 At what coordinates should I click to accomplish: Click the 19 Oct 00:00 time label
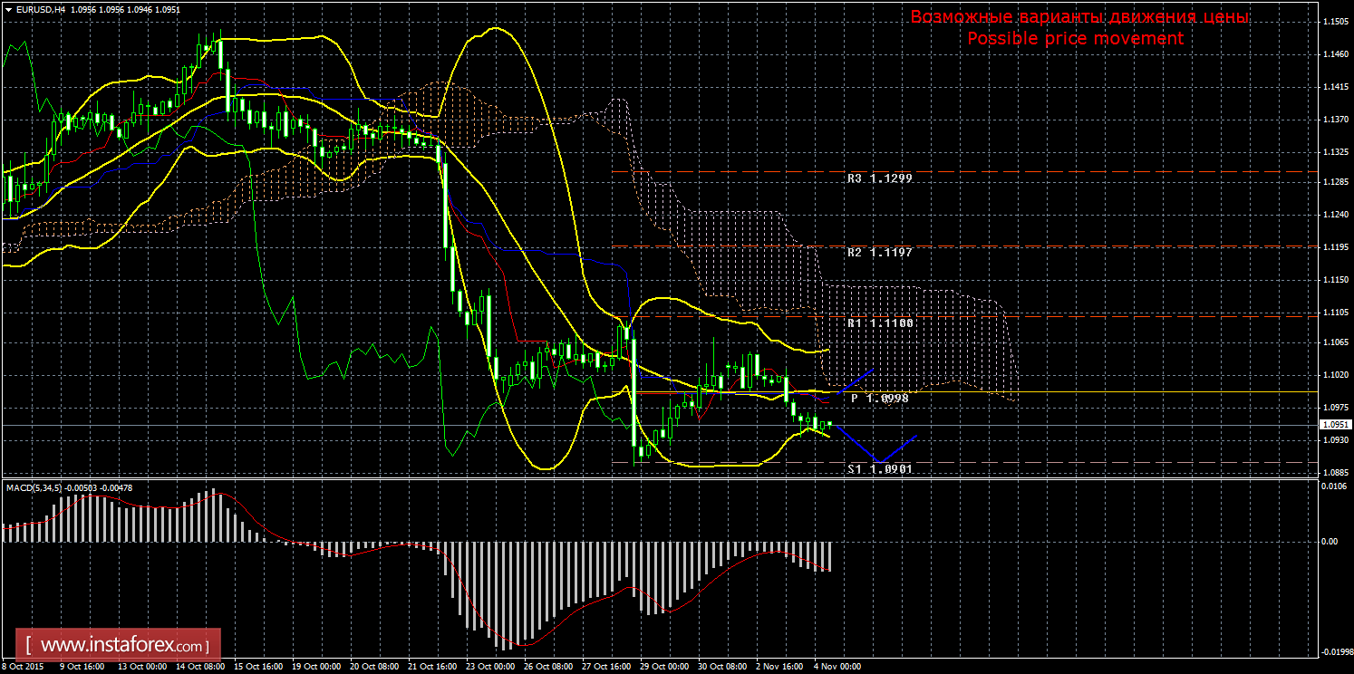click(315, 667)
